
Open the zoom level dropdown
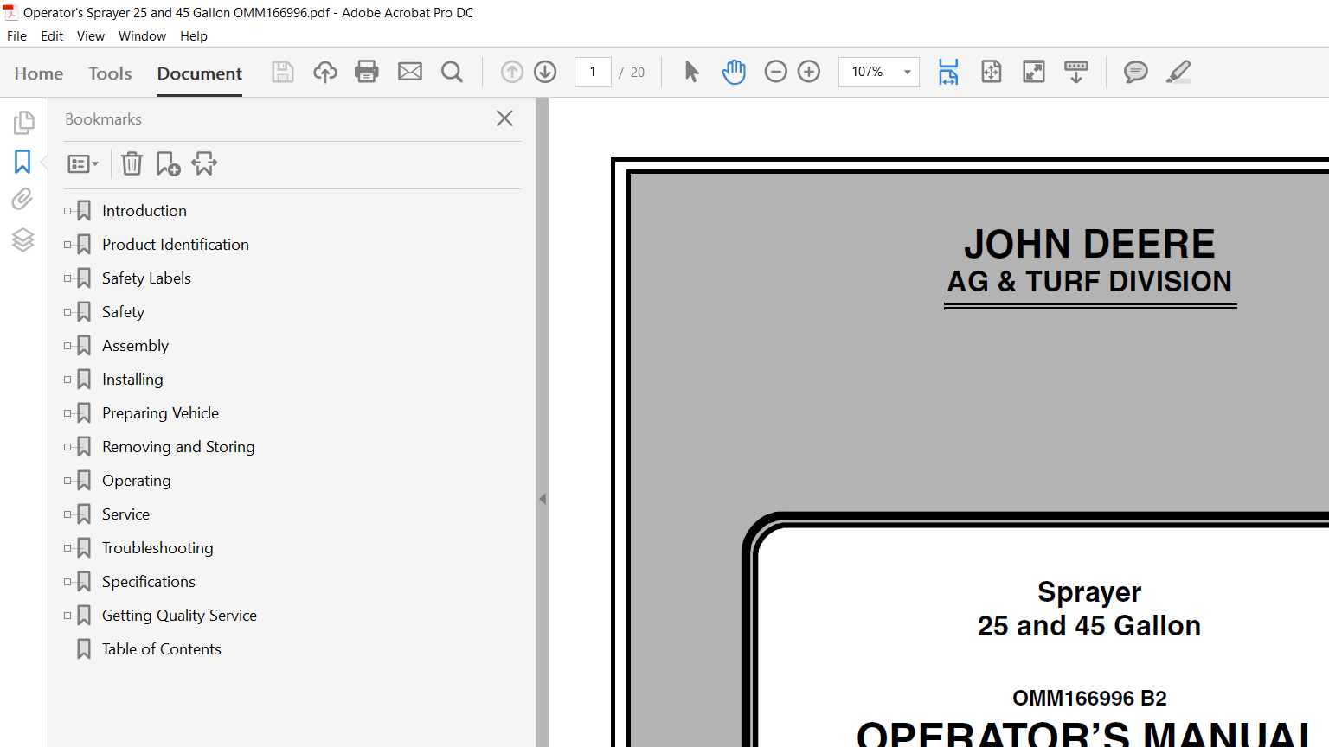tap(908, 72)
